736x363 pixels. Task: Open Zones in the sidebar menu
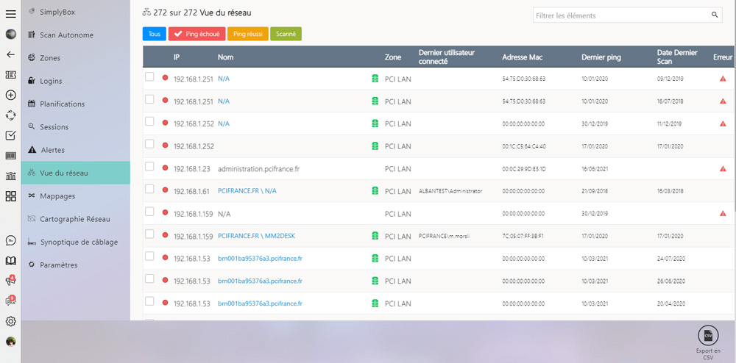coord(50,58)
